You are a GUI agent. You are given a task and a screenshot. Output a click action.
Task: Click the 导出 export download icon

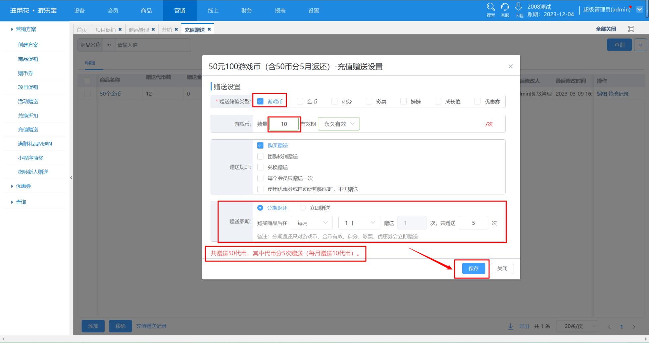[511, 326]
